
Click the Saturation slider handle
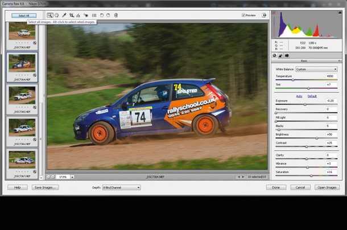pyautogui.click(x=311, y=176)
